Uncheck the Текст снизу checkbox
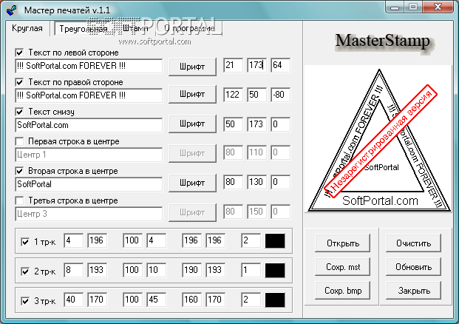This screenshot has width=459, height=324. (x=19, y=112)
